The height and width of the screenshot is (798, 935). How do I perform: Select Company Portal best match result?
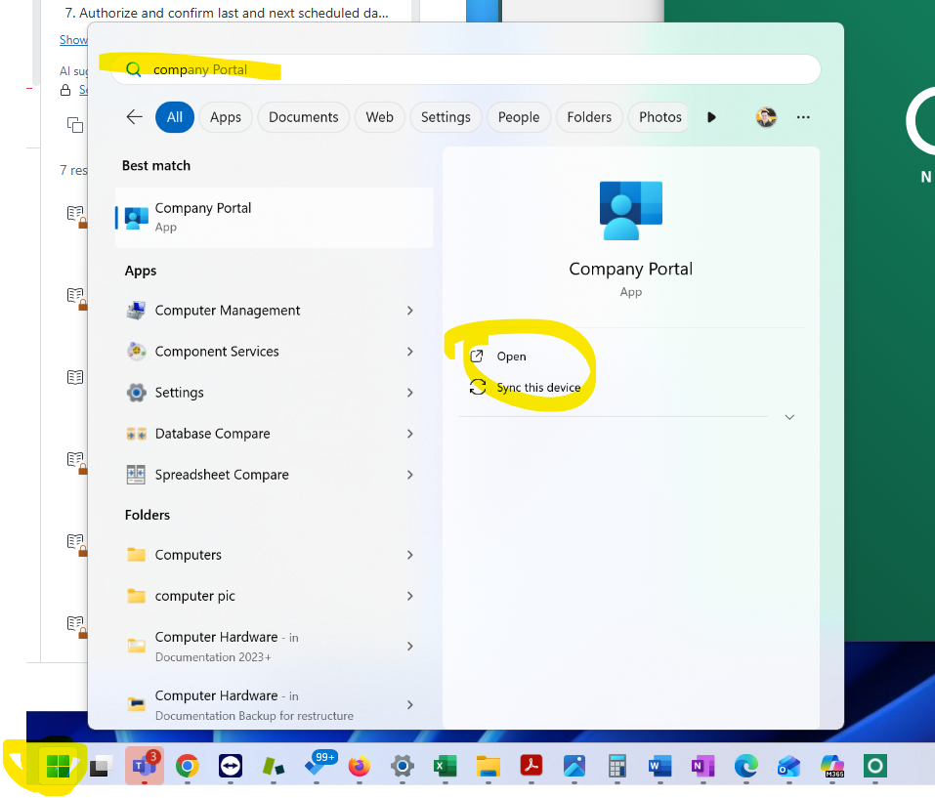[x=274, y=216]
